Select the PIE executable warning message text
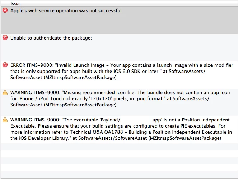The height and width of the screenshot is (179, 238). coord(121,129)
